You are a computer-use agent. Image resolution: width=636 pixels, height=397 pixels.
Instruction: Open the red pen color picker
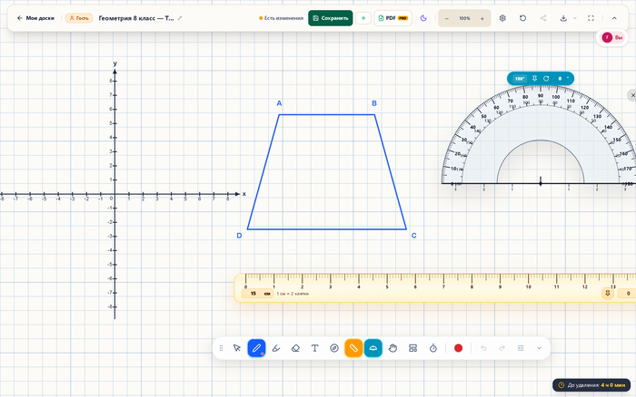(x=458, y=348)
